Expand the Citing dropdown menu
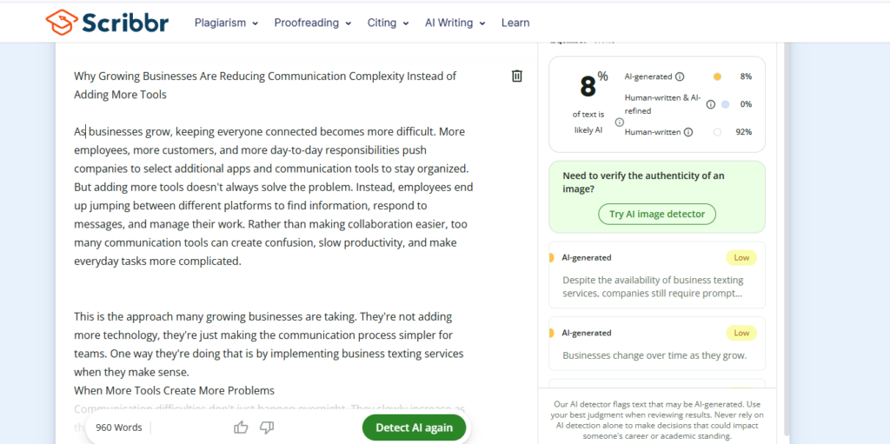 click(x=389, y=23)
